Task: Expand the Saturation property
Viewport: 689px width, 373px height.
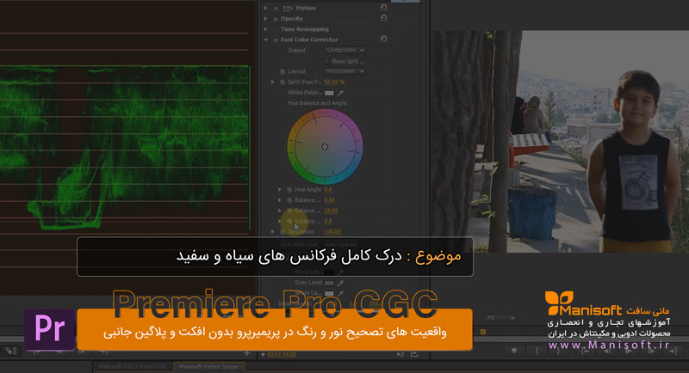Action: point(272,231)
